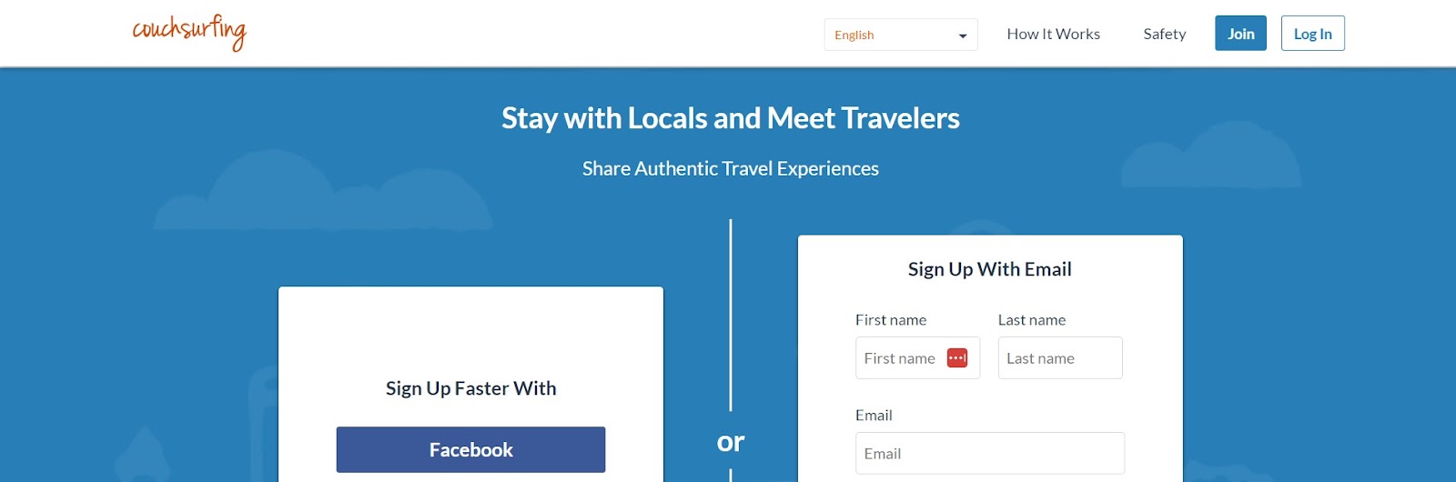Click the language selector's down arrow
Viewport: 1456px width, 482px height.
963,36
